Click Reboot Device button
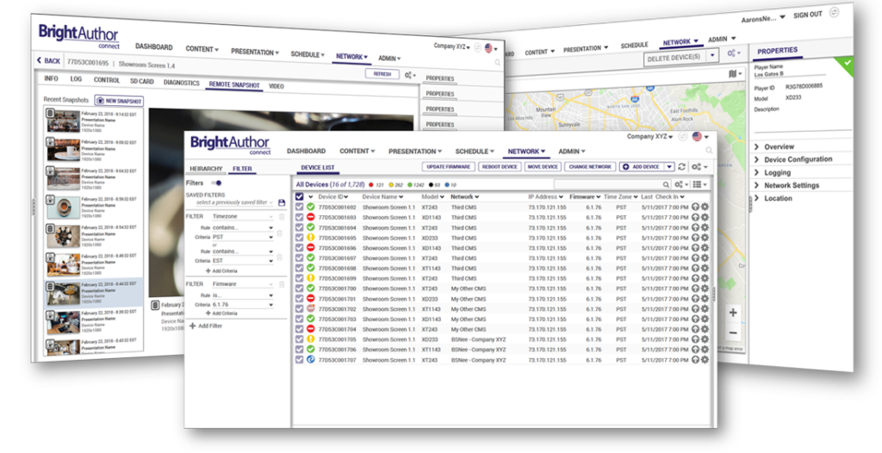 (x=500, y=166)
